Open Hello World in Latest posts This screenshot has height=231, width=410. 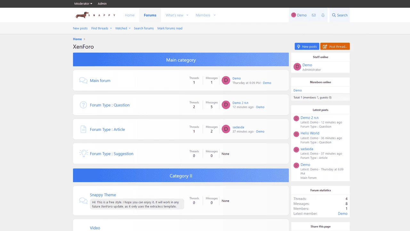[310, 133]
